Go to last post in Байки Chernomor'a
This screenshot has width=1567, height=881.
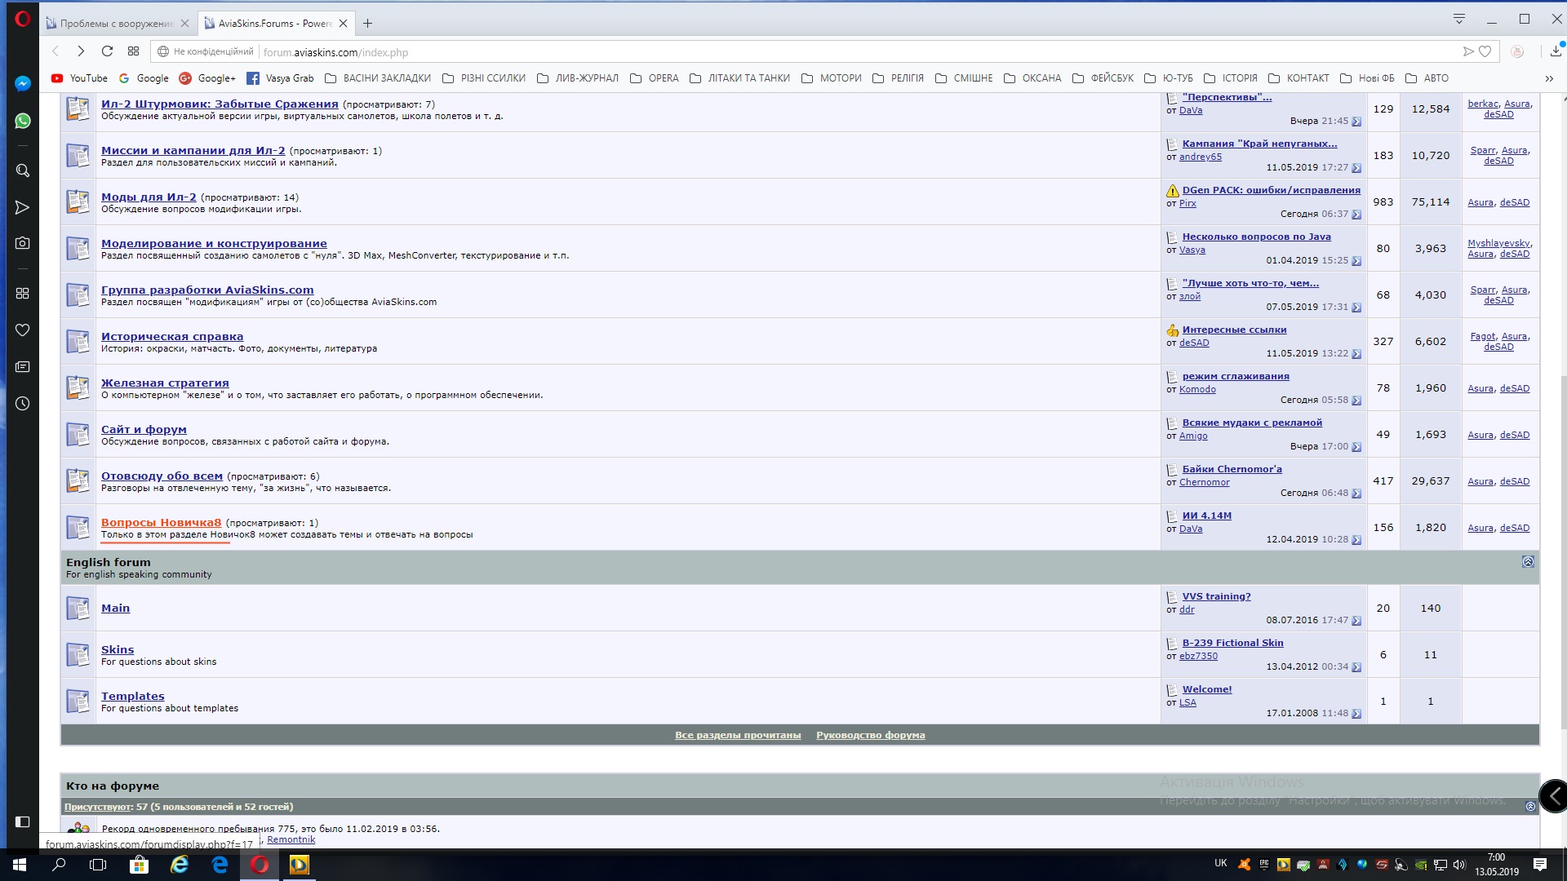(1356, 494)
